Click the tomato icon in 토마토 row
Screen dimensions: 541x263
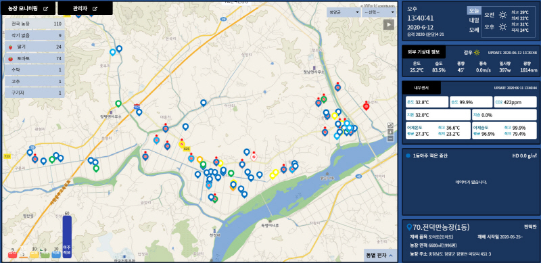click(x=11, y=59)
